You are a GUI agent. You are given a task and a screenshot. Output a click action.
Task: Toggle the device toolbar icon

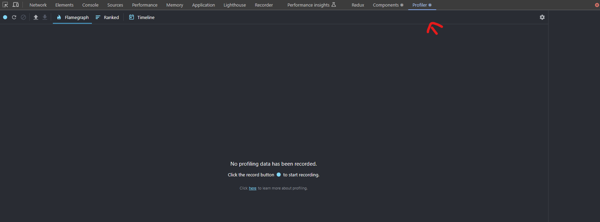click(x=16, y=5)
